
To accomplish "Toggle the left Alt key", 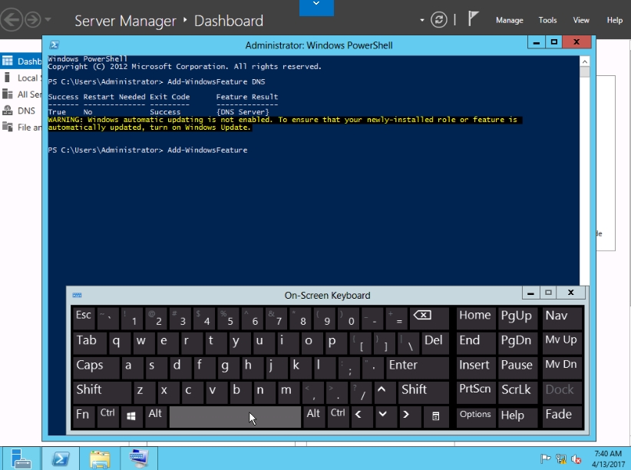I will [156, 416].
